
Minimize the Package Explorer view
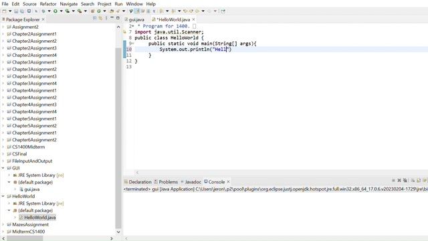point(112,18)
